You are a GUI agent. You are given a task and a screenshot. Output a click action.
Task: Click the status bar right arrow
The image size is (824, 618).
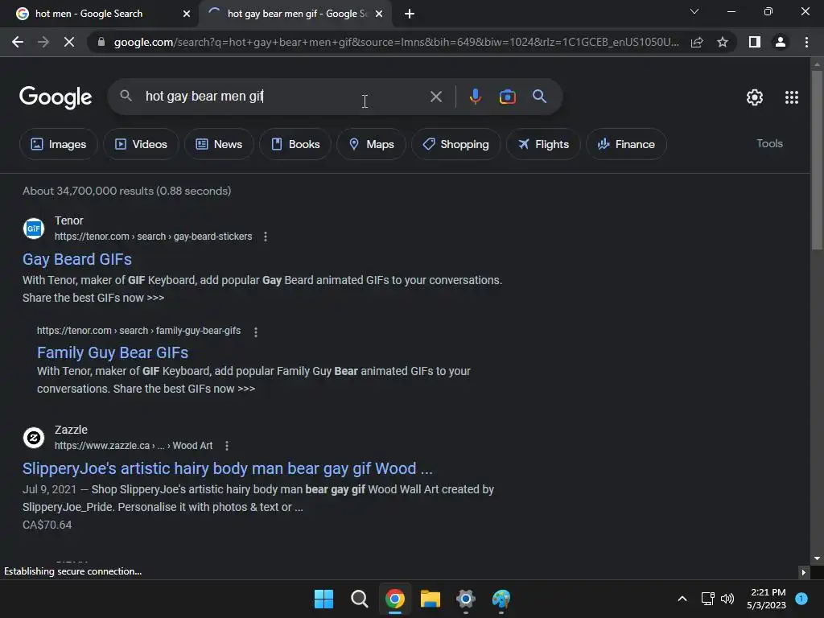[803, 572]
